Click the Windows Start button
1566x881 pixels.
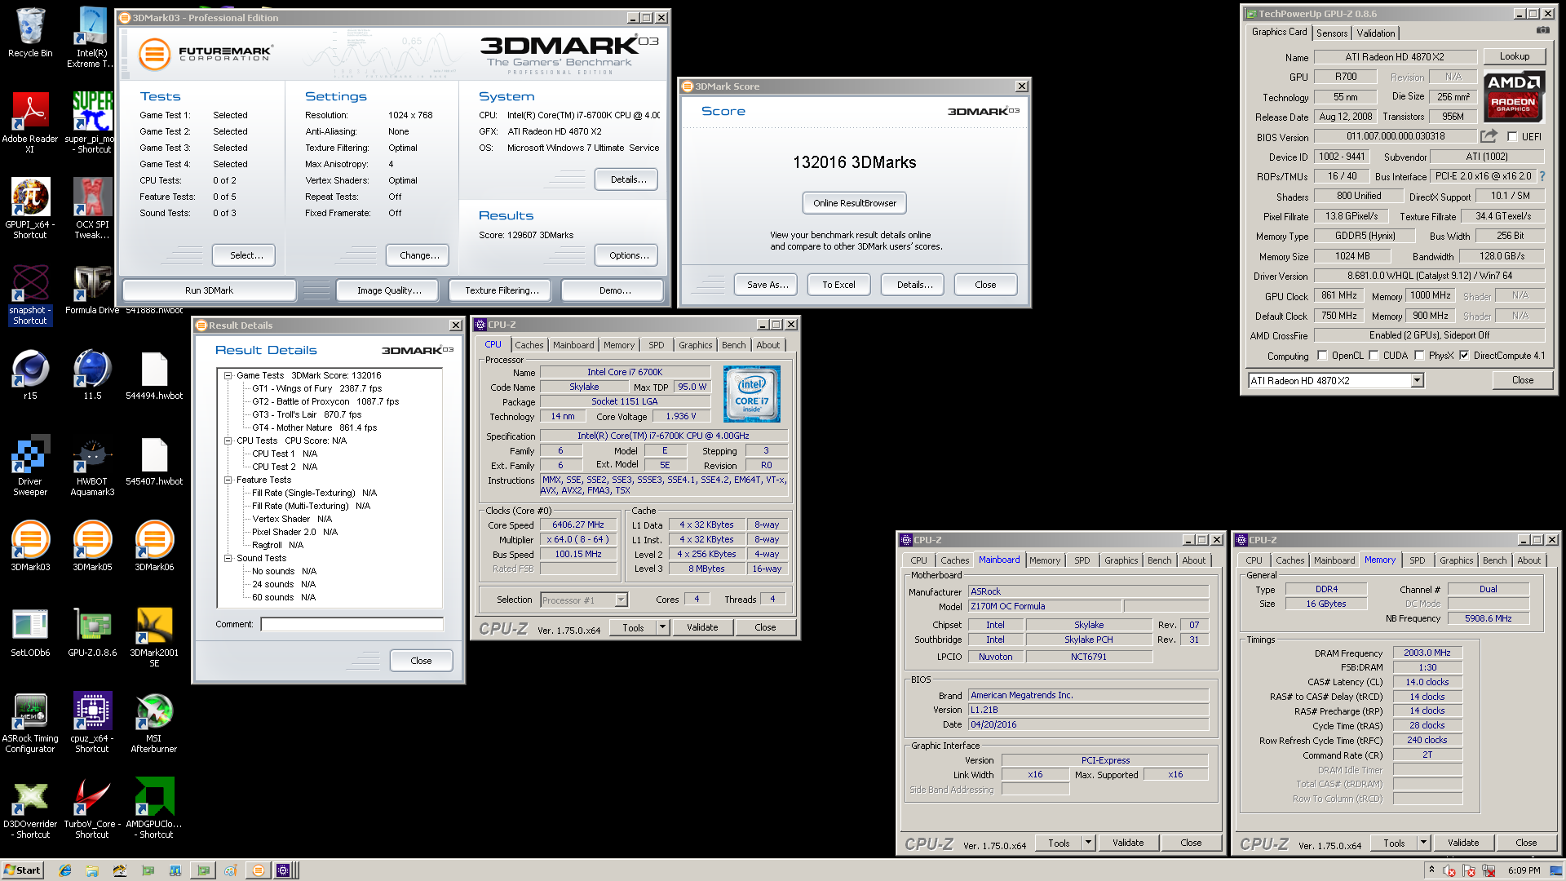[22, 870]
